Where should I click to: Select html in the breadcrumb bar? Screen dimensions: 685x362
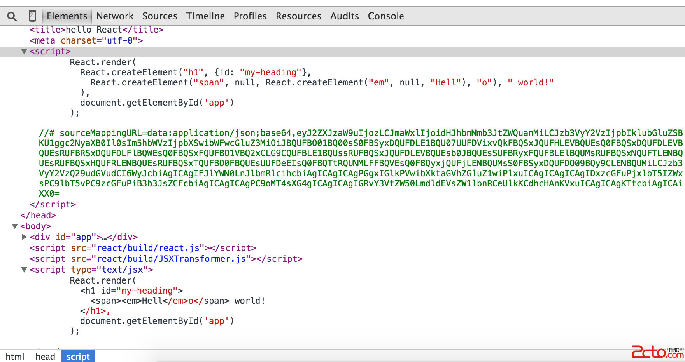15,357
